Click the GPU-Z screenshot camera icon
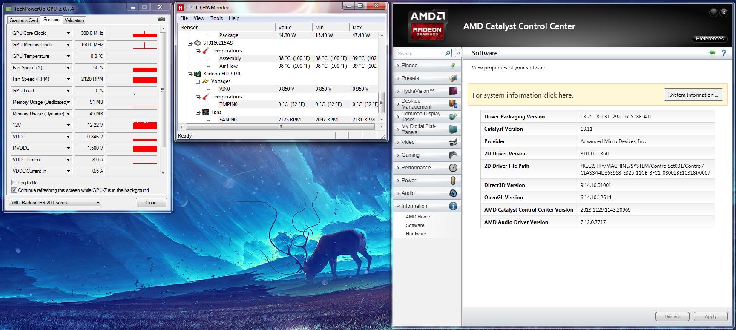 [161, 20]
